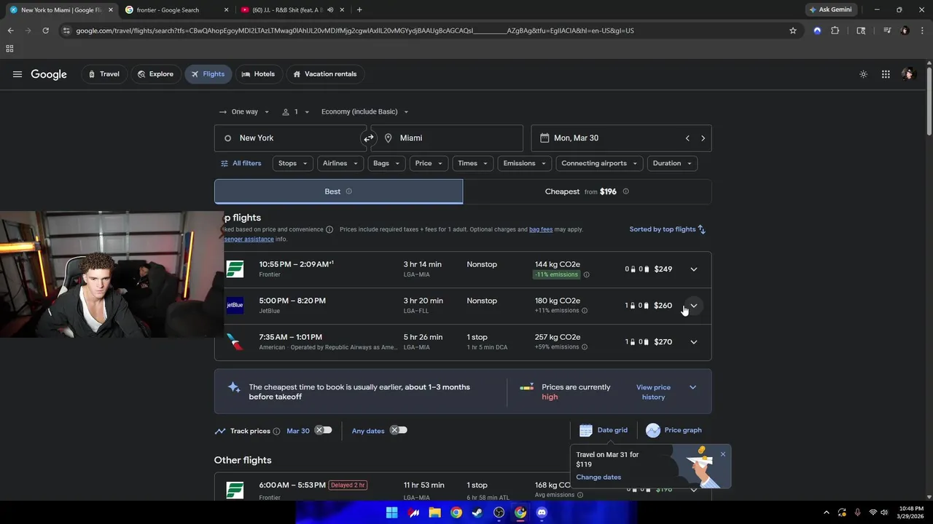This screenshot has width=933, height=524.
Task: Expand the JetBlue $260 flight details
Action: coord(694,306)
